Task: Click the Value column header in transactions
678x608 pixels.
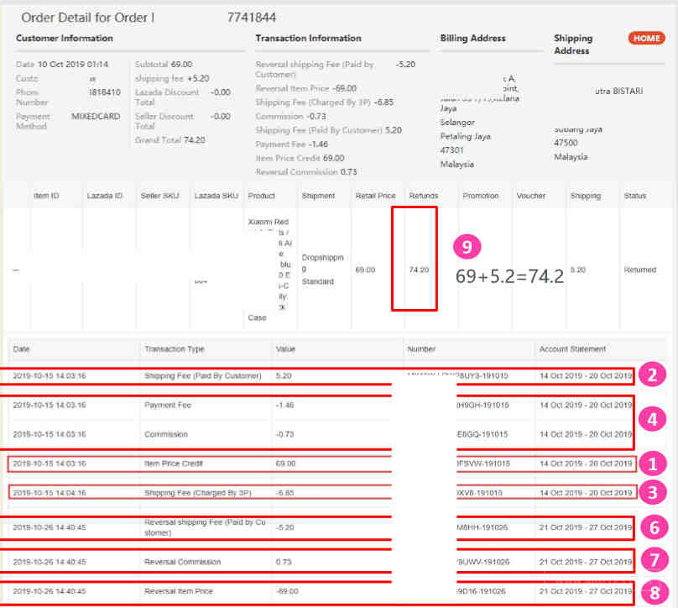Action: click(x=285, y=349)
